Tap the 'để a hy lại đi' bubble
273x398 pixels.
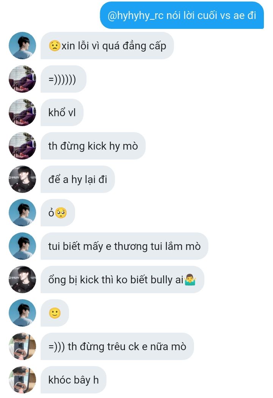(77, 179)
